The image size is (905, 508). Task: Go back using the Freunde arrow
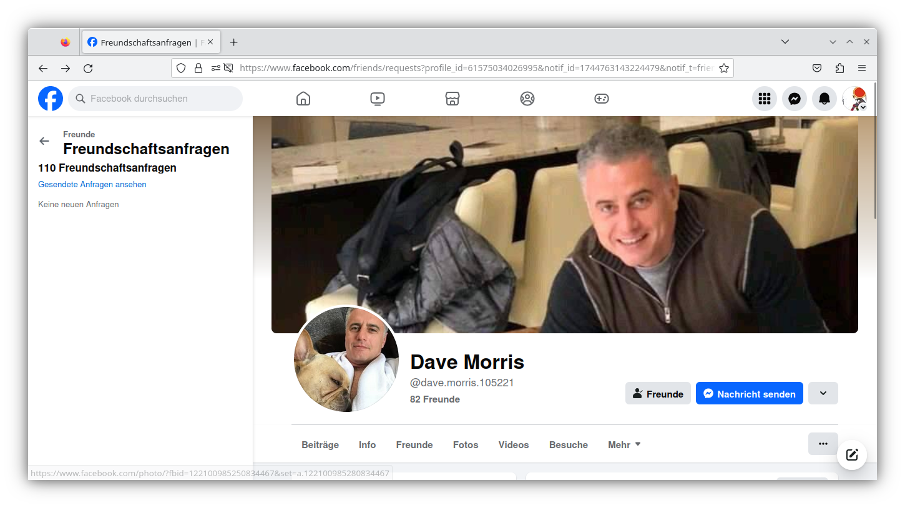click(44, 141)
